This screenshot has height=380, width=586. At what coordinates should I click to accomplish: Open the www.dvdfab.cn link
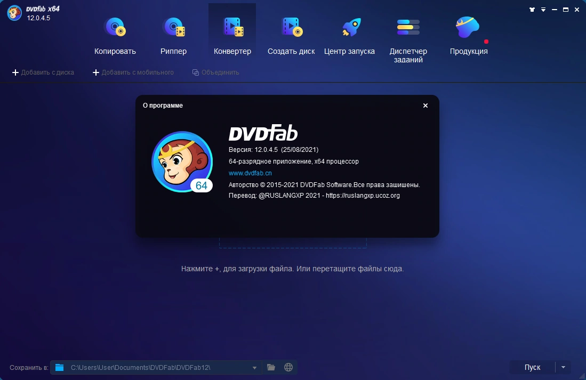click(250, 173)
